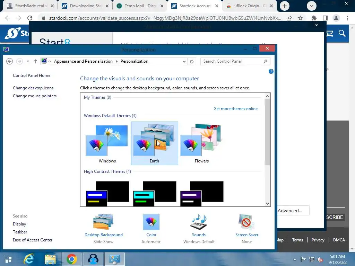
Task: Click the Chrome address bar URL
Action: tap(165, 18)
